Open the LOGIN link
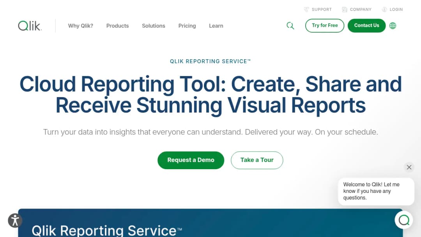Image resolution: width=421 pixels, height=237 pixels. pos(396,9)
